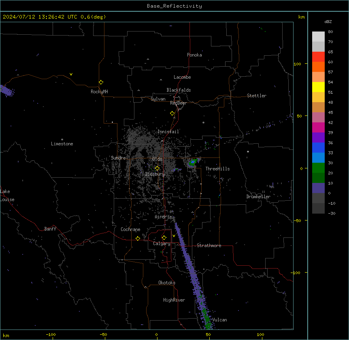
Task: Click the Drumheller city label
Action: tap(258, 197)
